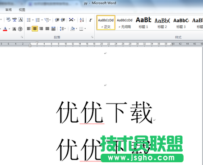This screenshot has height=165, width=203.
Task: Click in the first 优优下载 text line
Action: click(x=104, y=112)
